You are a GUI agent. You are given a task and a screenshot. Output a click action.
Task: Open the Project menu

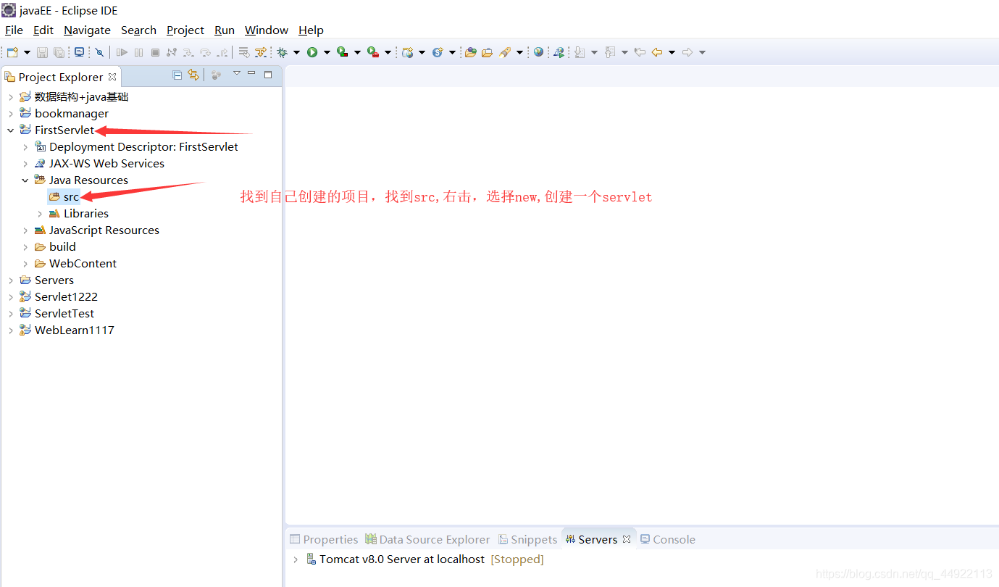[185, 30]
